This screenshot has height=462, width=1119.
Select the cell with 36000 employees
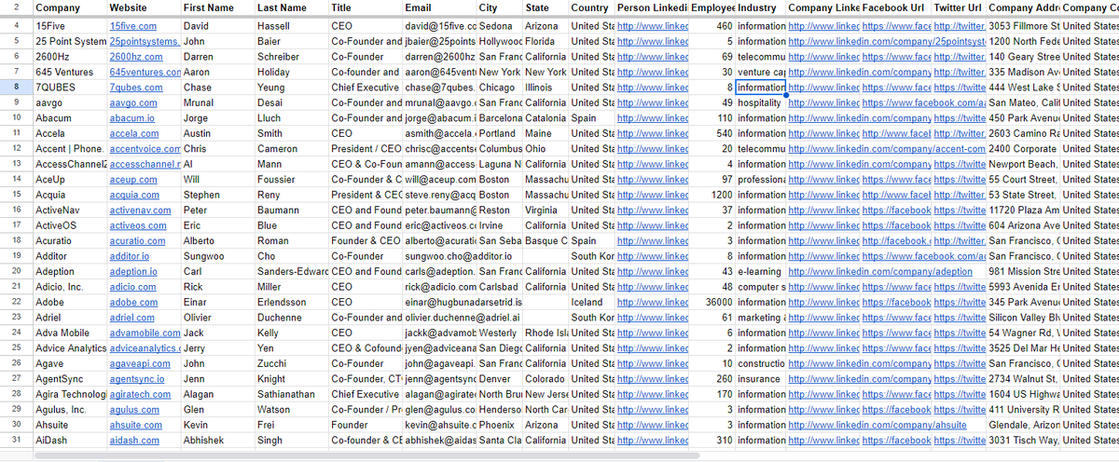pyautogui.click(x=711, y=303)
